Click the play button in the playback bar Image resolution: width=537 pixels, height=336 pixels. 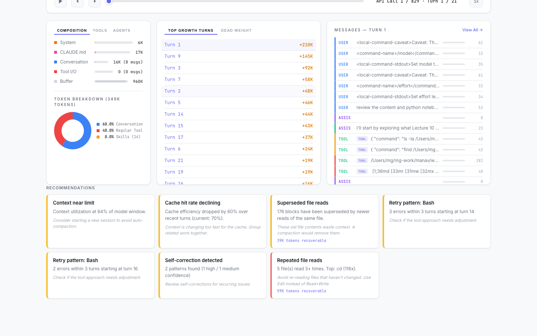60,2
